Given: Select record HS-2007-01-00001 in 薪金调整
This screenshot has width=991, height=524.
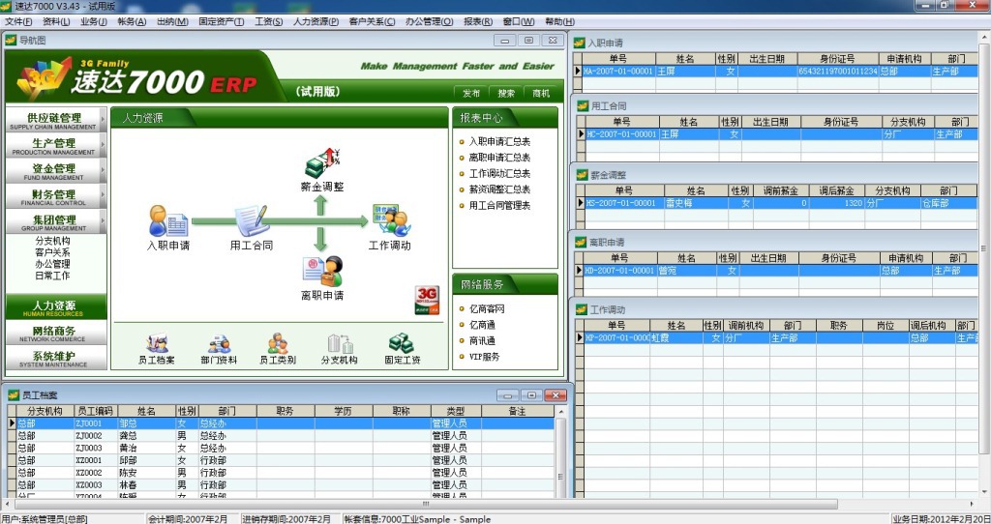Looking at the screenshot, I should [777, 203].
